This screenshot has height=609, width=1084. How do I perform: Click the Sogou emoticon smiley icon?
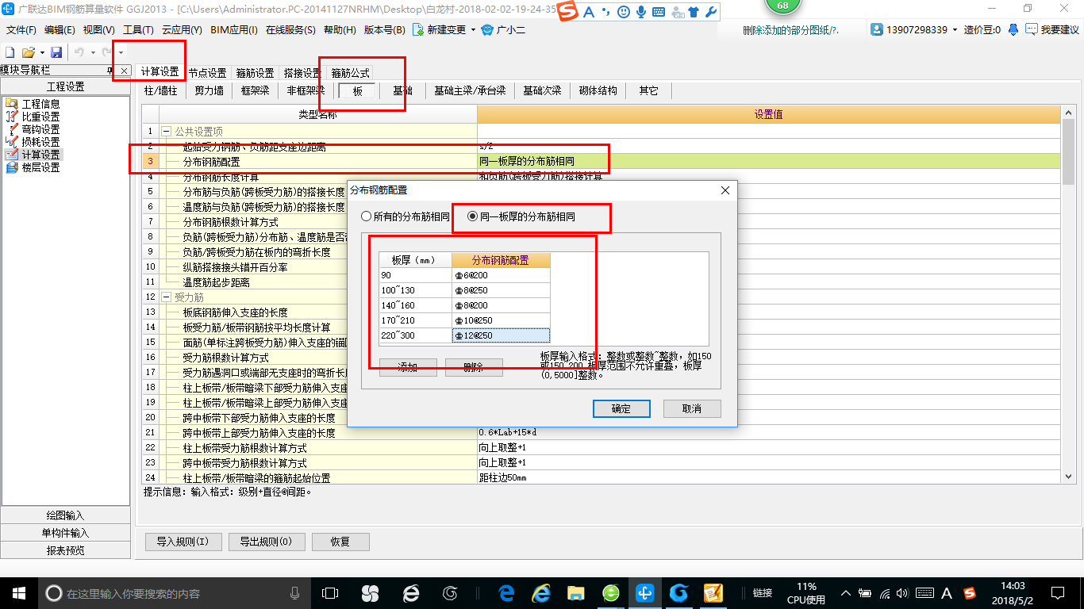pyautogui.click(x=623, y=12)
